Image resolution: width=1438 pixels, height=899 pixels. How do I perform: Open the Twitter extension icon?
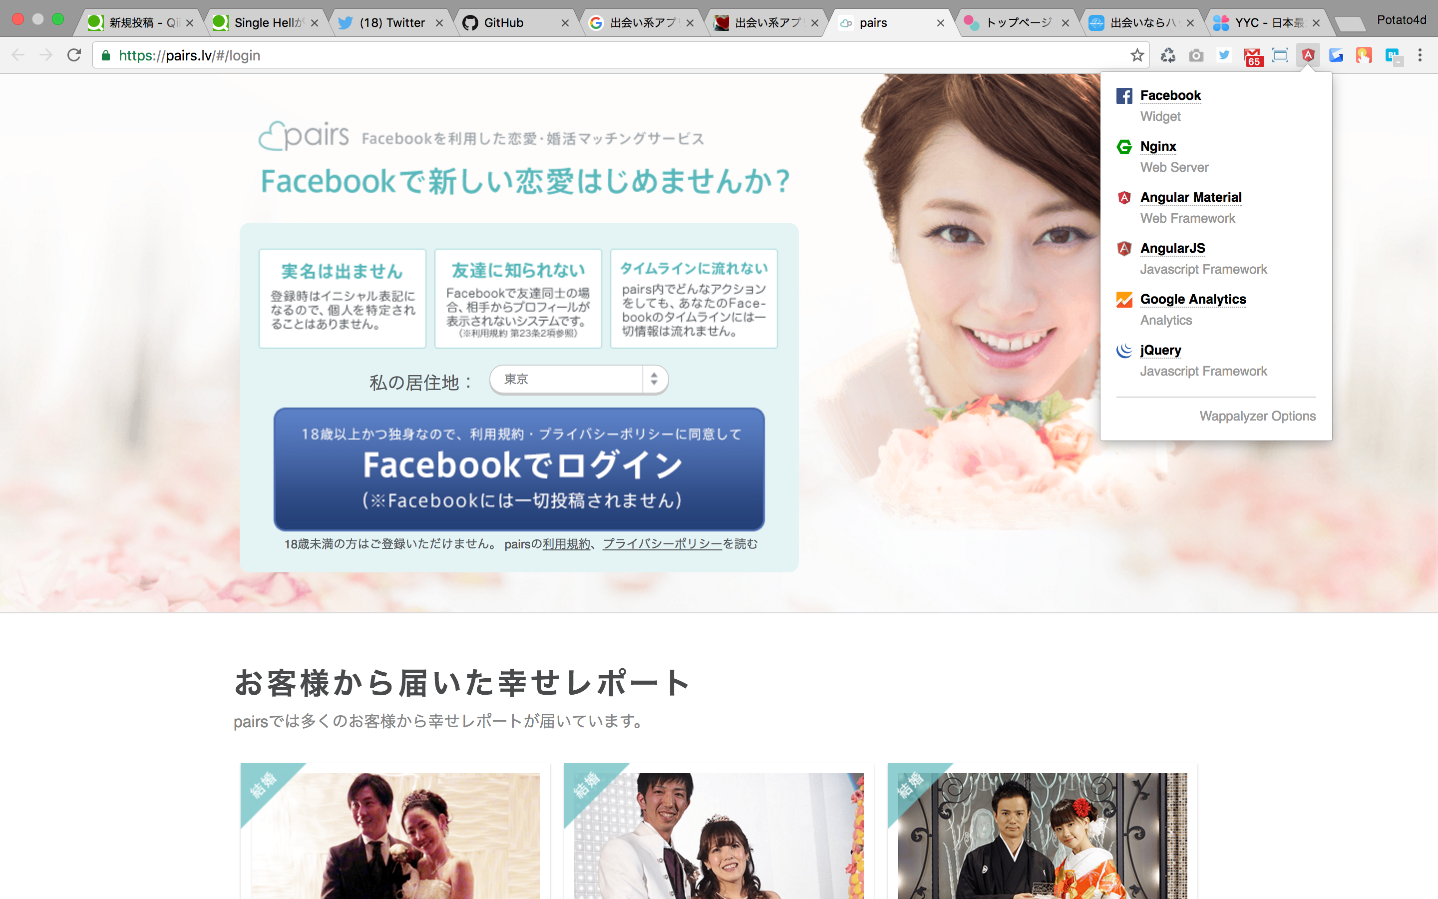tap(1224, 55)
